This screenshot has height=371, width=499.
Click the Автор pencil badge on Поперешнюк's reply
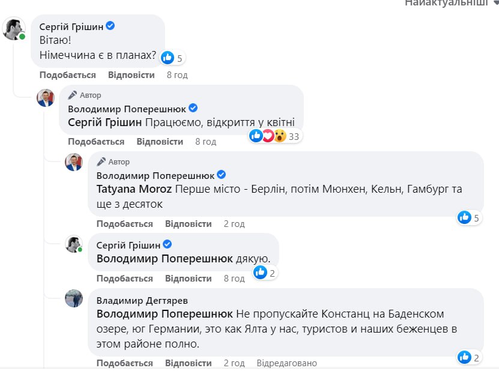pos(74,95)
